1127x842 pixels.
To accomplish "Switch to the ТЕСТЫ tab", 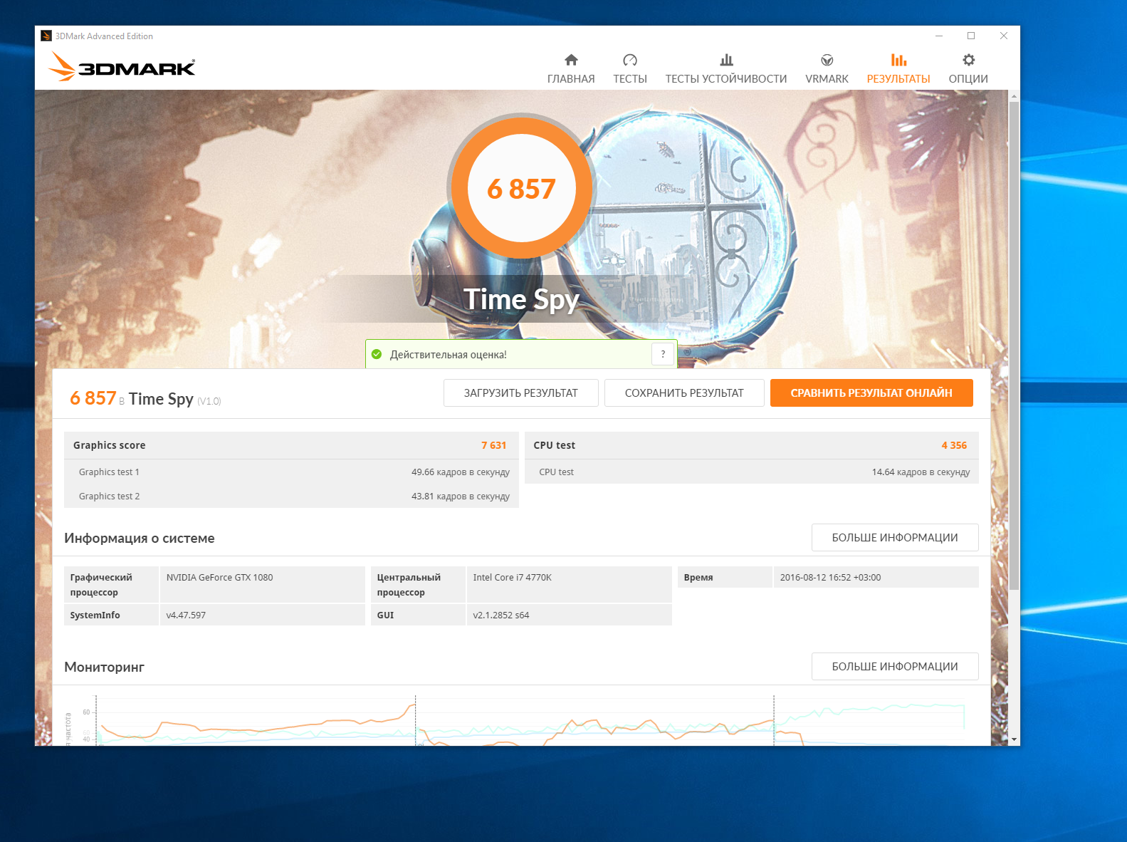I will 630,79.
